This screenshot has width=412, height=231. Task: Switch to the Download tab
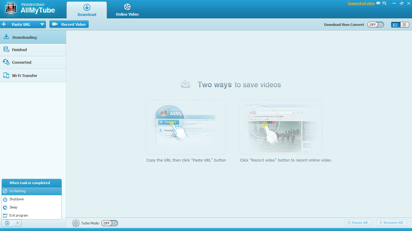tap(87, 10)
